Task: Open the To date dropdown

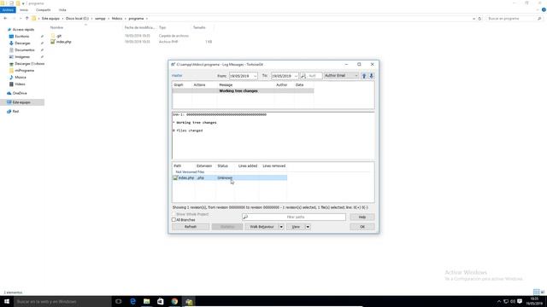Action: point(296,76)
